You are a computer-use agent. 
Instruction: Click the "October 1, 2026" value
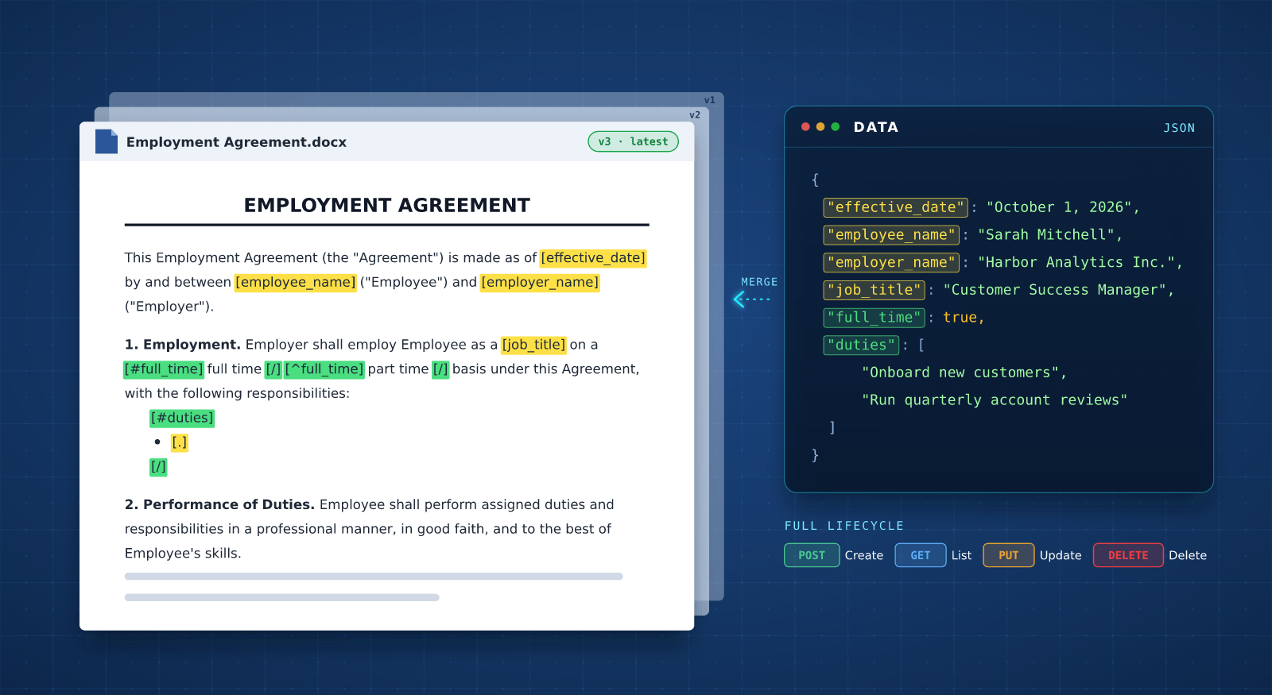point(1059,207)
